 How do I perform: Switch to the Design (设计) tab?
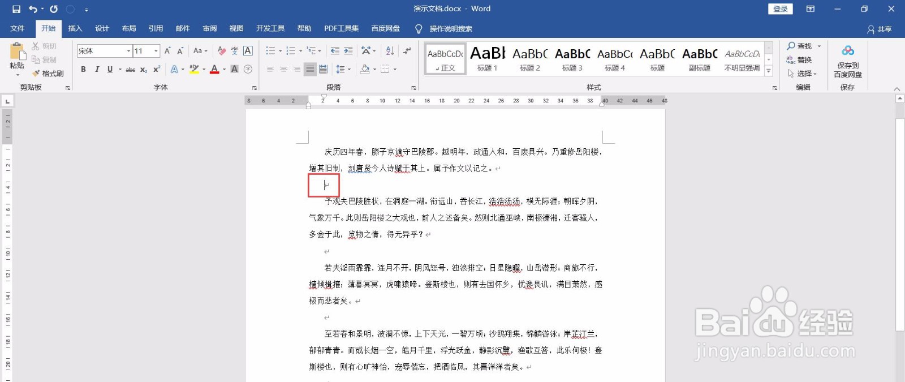point(102,28)
